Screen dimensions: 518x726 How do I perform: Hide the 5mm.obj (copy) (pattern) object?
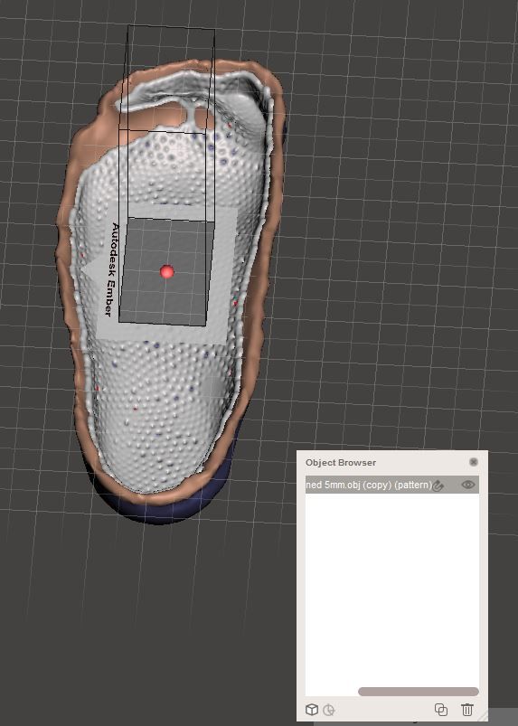[468, 485]
